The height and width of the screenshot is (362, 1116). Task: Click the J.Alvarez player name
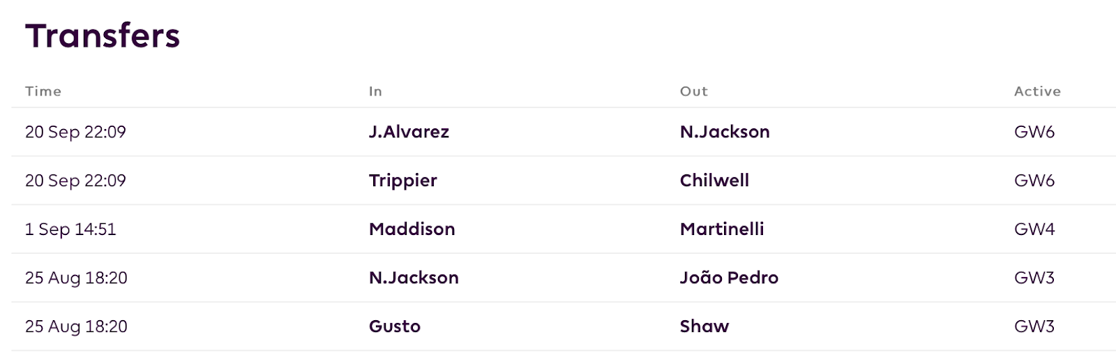[x=409, y=132]
